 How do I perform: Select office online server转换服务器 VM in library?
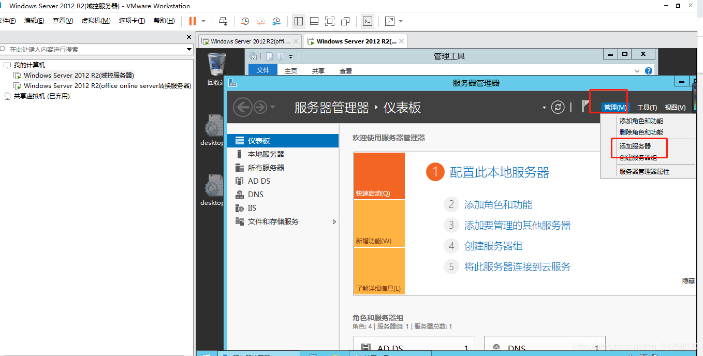pyautogui.click(x=107, y=86)
